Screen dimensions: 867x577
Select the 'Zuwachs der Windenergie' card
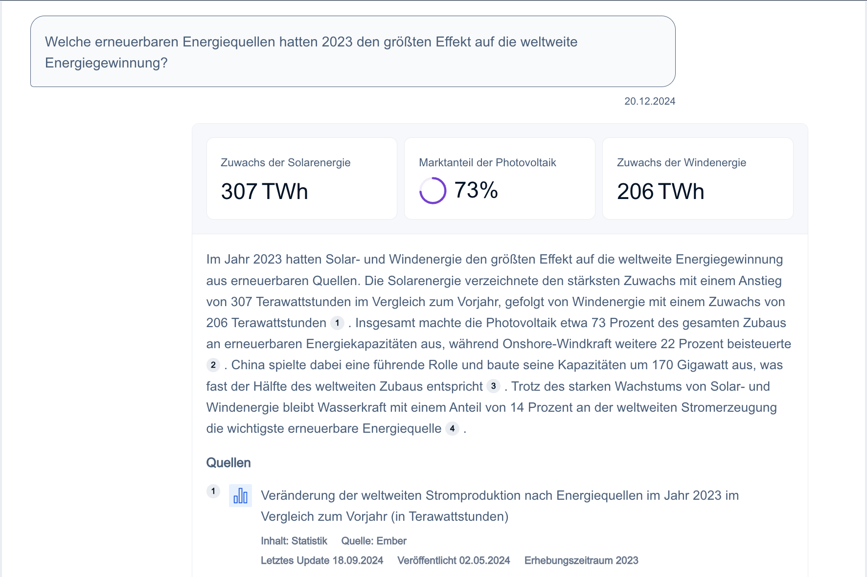coord(697,178)
